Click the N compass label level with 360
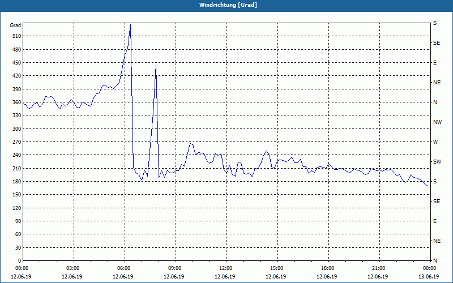 click(x=435, y=102)
